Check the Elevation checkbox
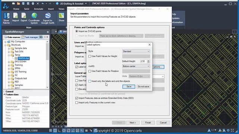The width and height of the screenshot is (239, 134). 77,89
